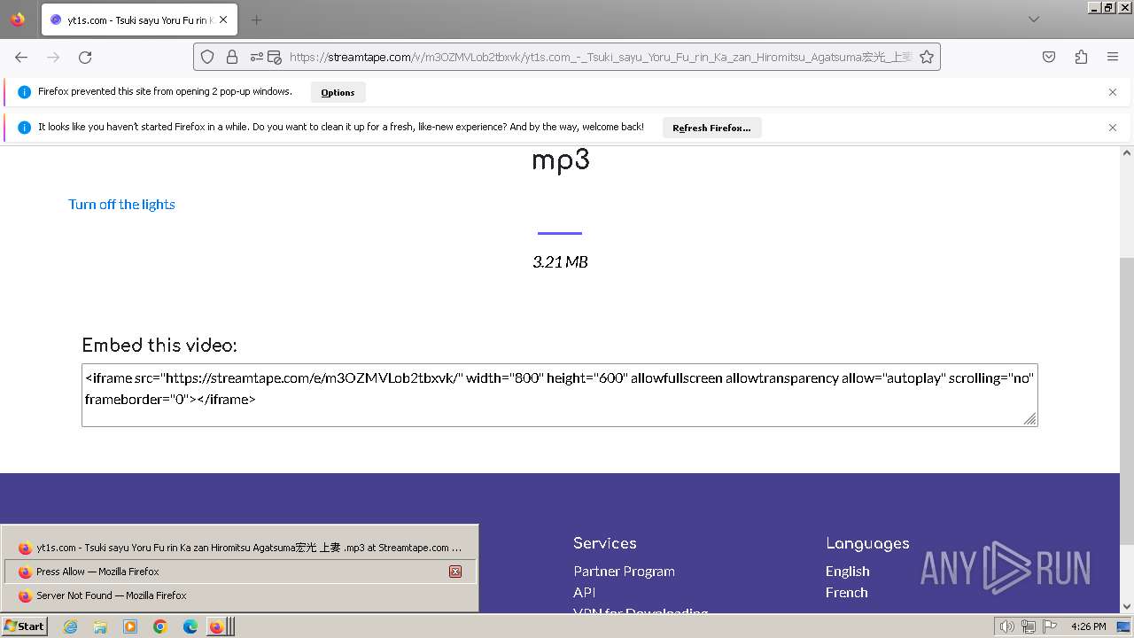Open pop-up blocker Options button

[338, 92]
